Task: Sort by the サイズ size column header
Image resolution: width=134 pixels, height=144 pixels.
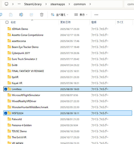Action: pos(120,22)
